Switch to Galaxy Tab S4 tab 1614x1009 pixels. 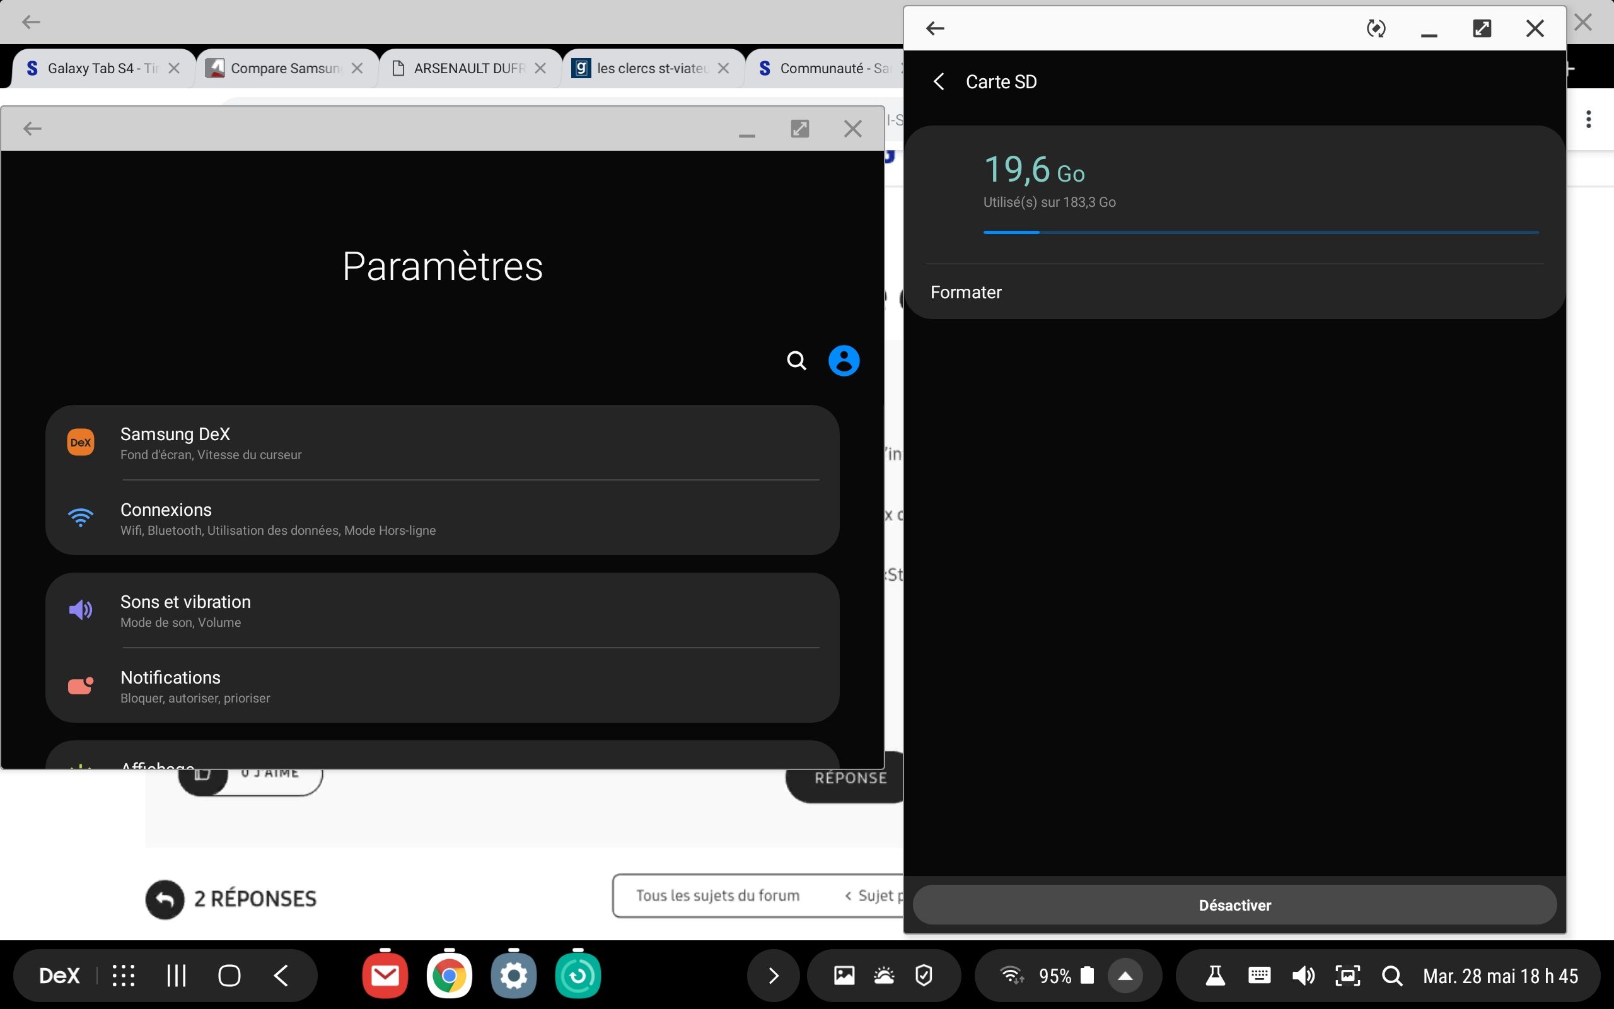[x=100, y=68]
